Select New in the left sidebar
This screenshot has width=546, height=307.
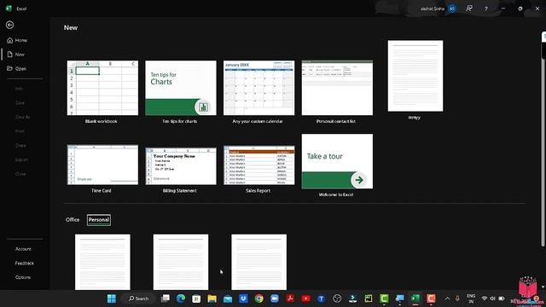[x=16, y=55]
